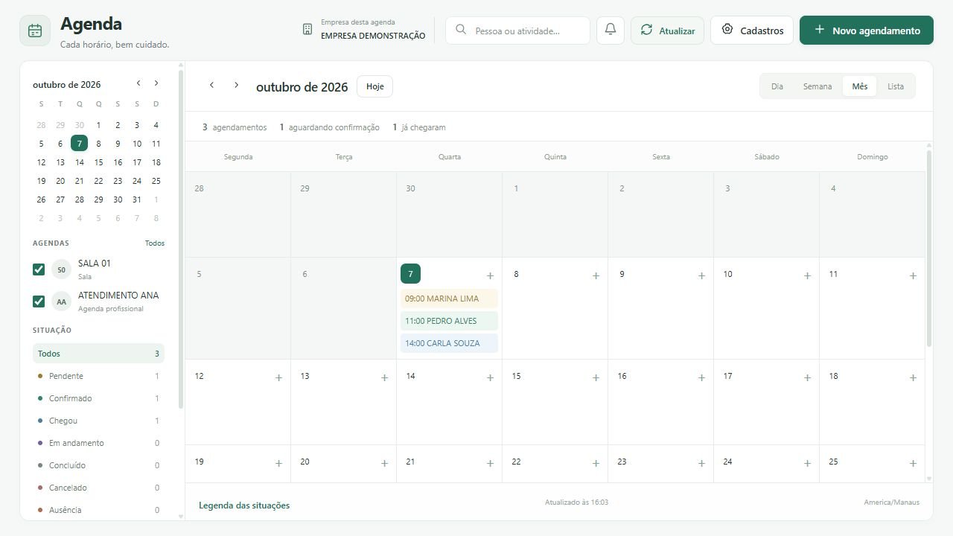The width and height of the screenshot is (953, 536).
Task: Click the sidebar scroll down arrow
Action: [181, 516]
